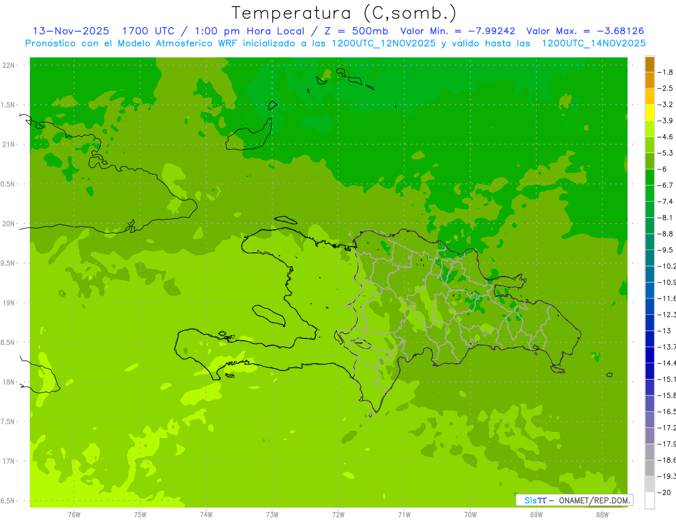This screenshot has width=676, height=522.
Task: Click the "68W" longitude label
Action: [x=602, y=515]
